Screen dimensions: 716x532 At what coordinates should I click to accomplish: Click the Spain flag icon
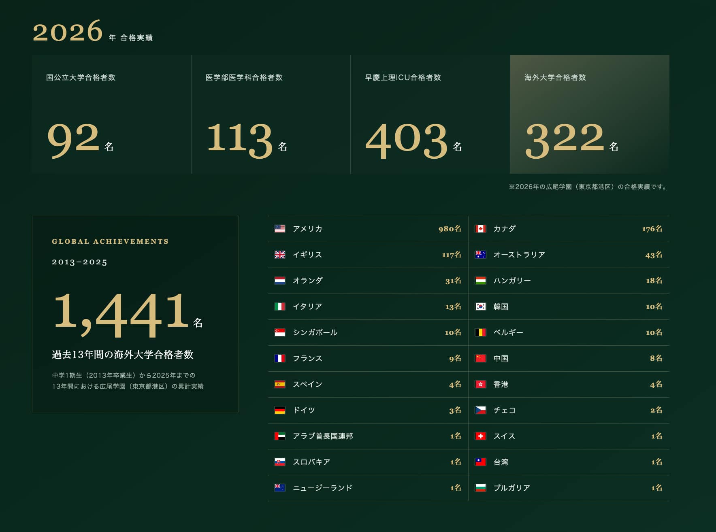[x=280, y=384]
